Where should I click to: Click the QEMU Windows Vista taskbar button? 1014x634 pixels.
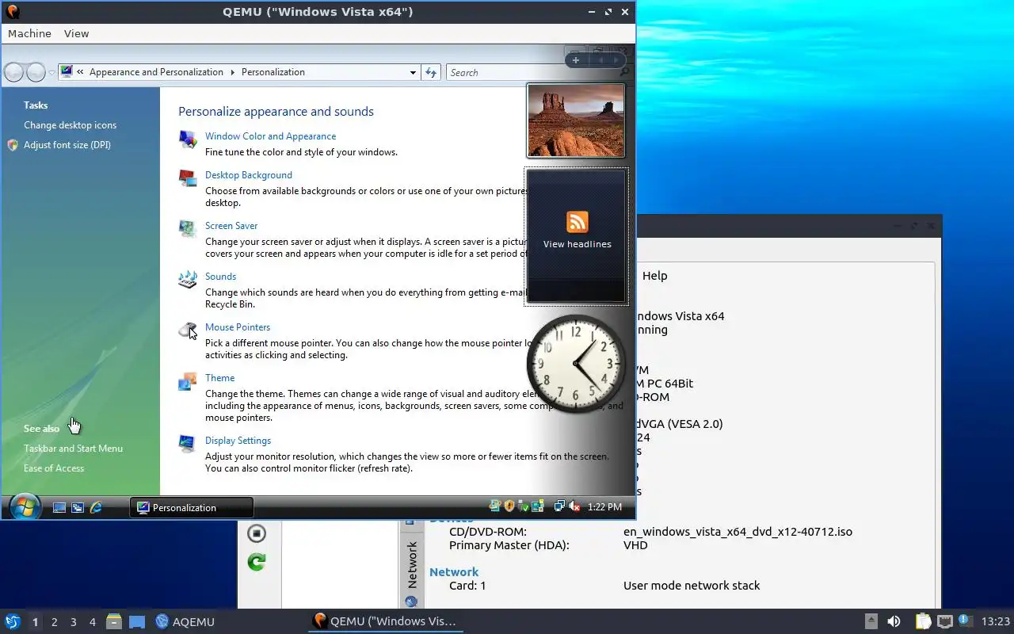(385, 622)
